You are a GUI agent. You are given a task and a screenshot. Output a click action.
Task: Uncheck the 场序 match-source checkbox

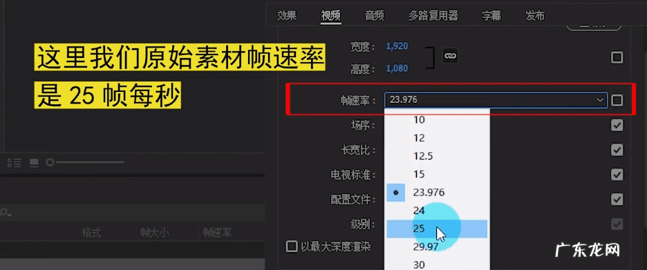click(617, 125)
